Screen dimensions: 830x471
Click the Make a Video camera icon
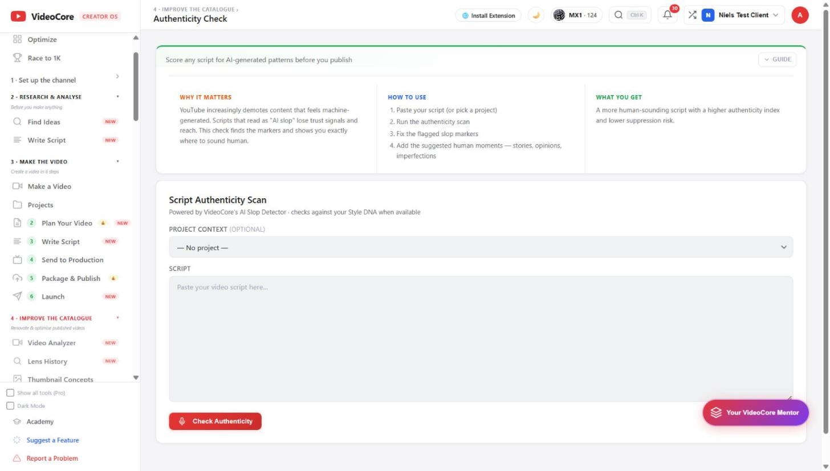(17, 186)
